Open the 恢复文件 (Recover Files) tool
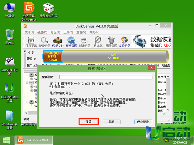 (58, 42)
